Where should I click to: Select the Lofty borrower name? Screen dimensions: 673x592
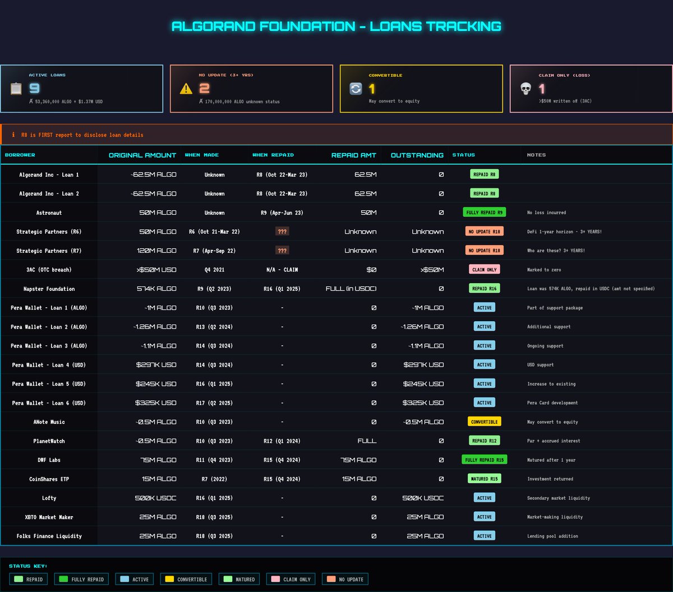pyautogui.click(x=49, y=498)
